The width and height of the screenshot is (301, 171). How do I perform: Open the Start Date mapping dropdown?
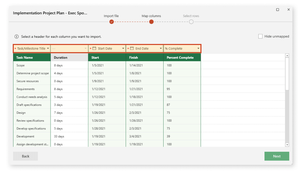(x=107, y=48)
